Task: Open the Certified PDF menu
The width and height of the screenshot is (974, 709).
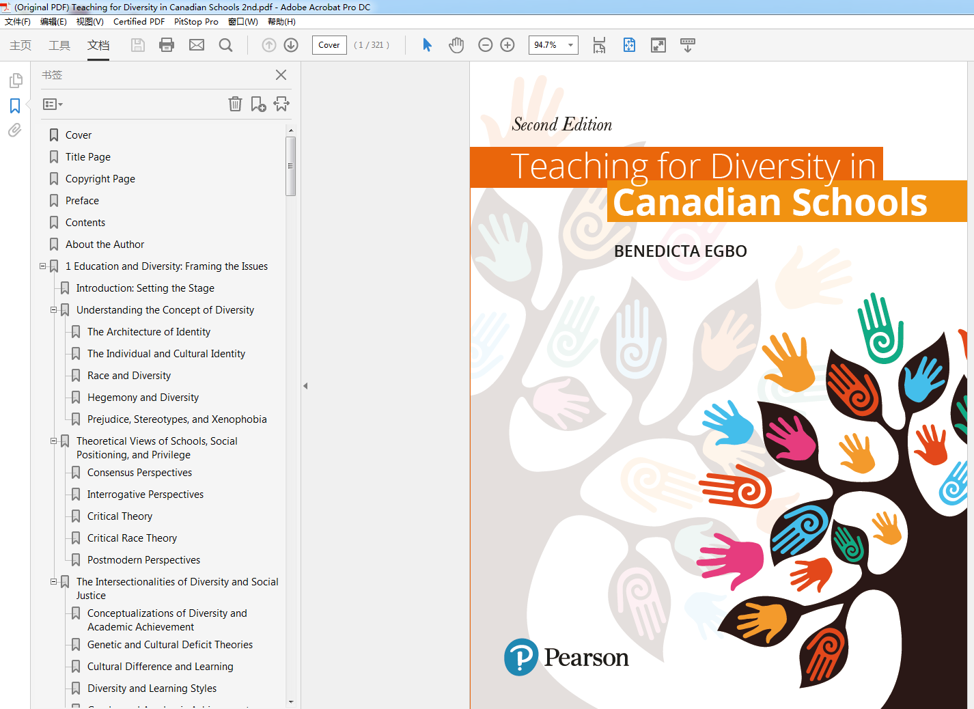Action: [x=139, y=22]
